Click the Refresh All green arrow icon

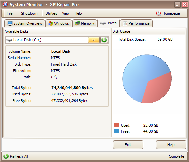pos(6,156)
